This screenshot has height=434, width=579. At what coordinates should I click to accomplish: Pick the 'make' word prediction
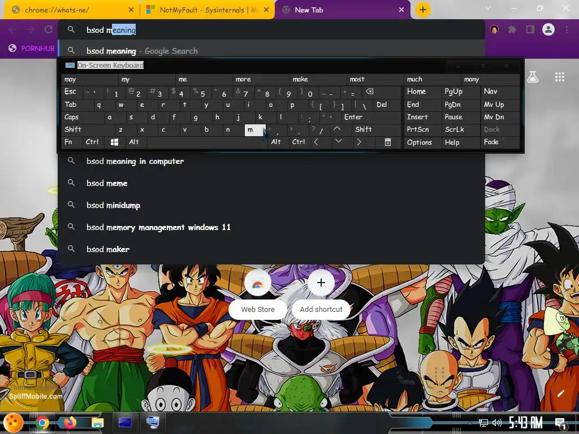click(319, 79)
